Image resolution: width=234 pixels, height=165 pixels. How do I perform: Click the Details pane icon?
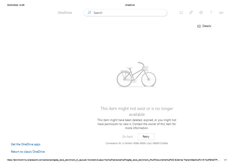tap(199, 26)
